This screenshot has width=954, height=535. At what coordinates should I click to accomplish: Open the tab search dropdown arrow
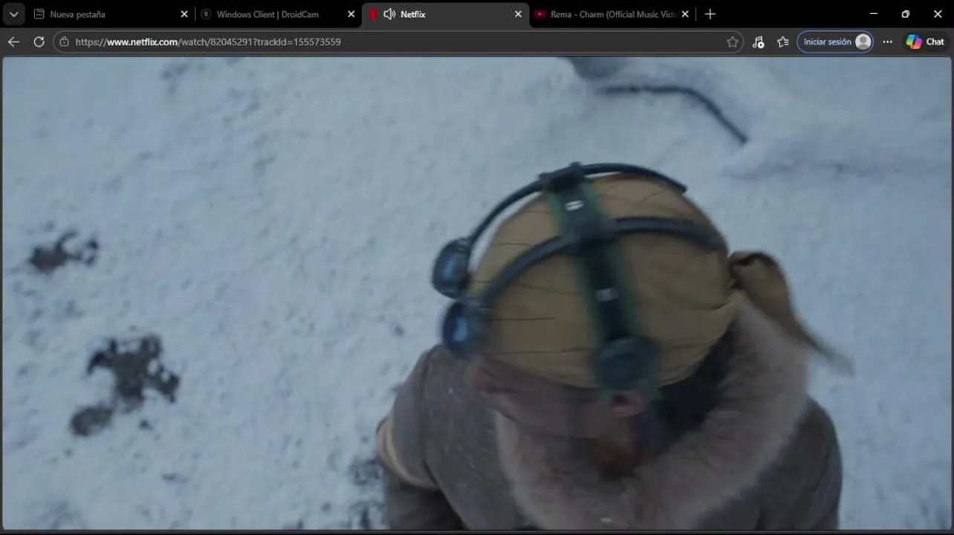[13, 14]
